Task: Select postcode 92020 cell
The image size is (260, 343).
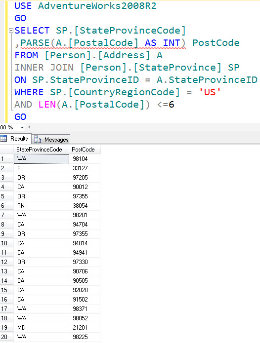Action: (x=85, y=290)
